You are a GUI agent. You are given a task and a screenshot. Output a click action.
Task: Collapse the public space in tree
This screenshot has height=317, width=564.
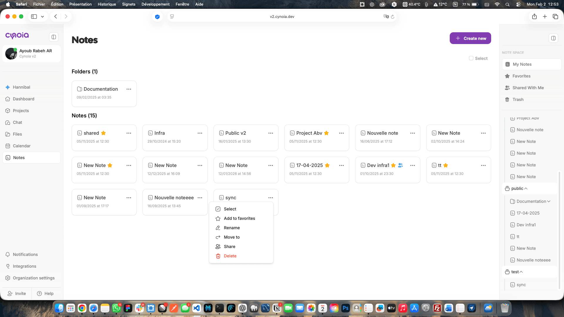(x=526, y=188)
